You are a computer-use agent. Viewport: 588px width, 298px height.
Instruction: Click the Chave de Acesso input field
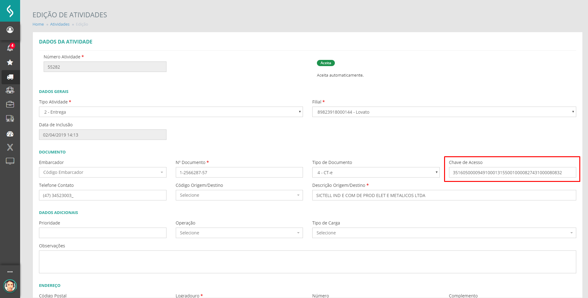(x=512, y=172)
